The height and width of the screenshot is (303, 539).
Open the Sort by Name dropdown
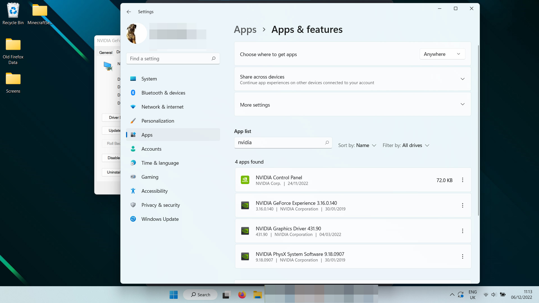coord(357,145)
